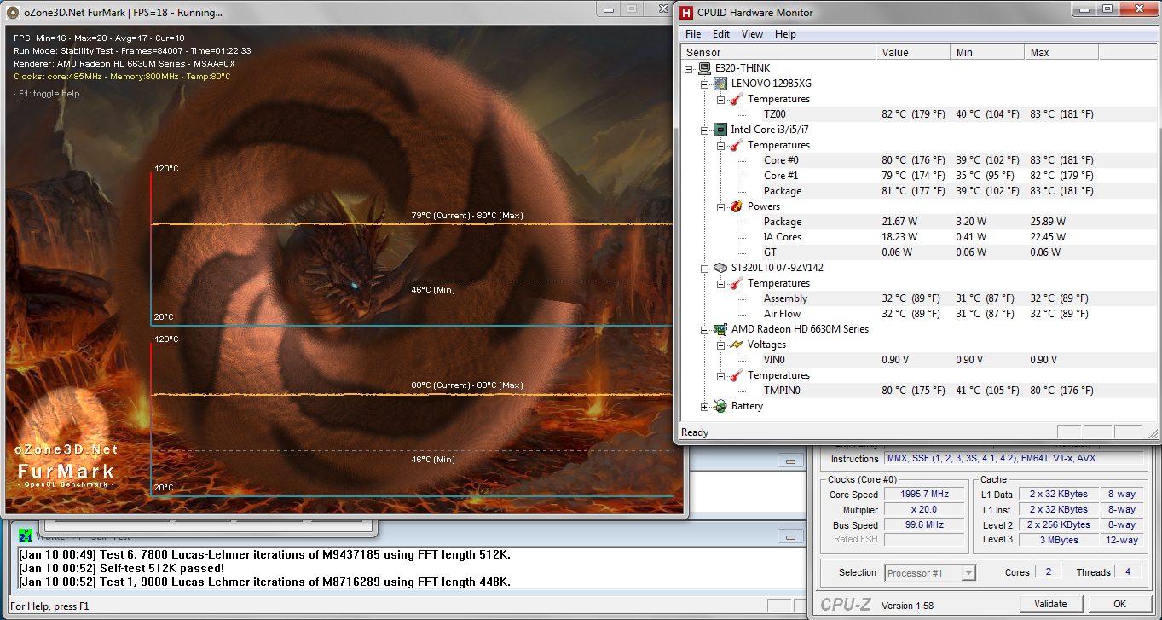1162x620 pixels.
Task: Click the Multiplier field showing x 20.0
Action: [x=924, y=510]
